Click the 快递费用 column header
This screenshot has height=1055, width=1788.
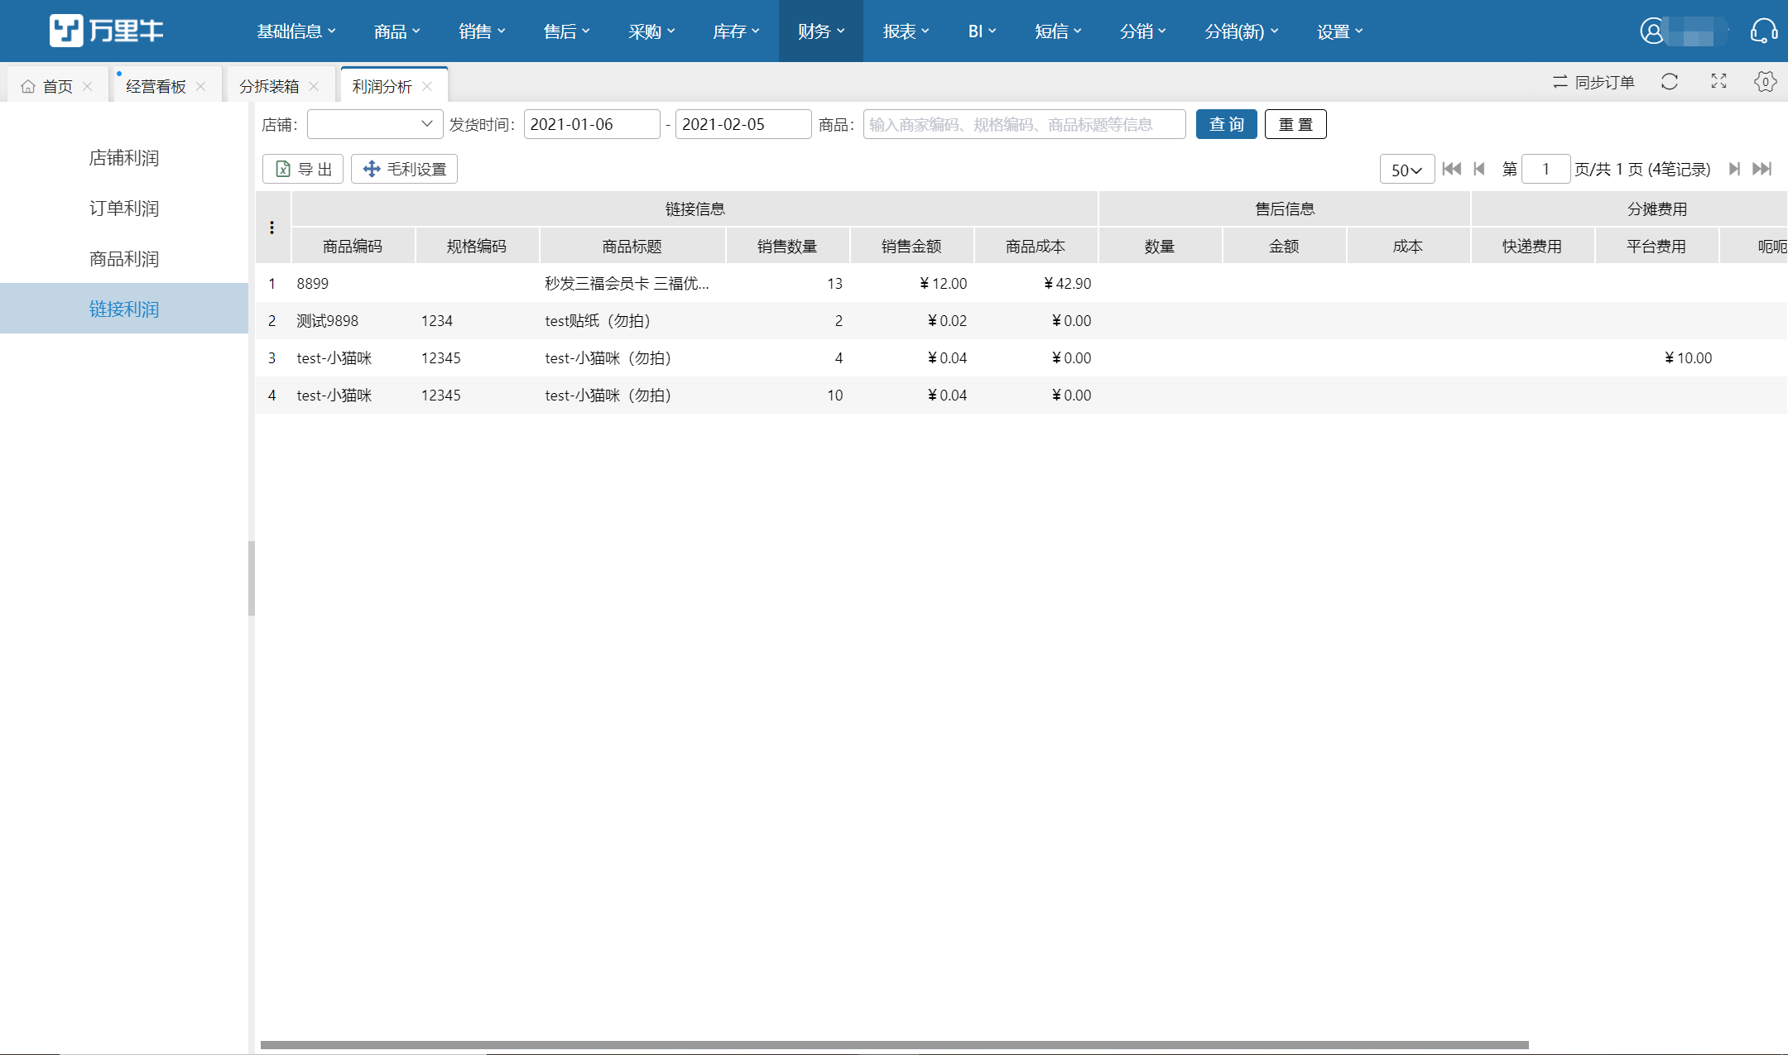point(1532,246)
